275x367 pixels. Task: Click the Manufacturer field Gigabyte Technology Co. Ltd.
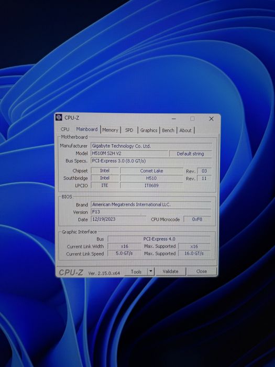[151, 146]
